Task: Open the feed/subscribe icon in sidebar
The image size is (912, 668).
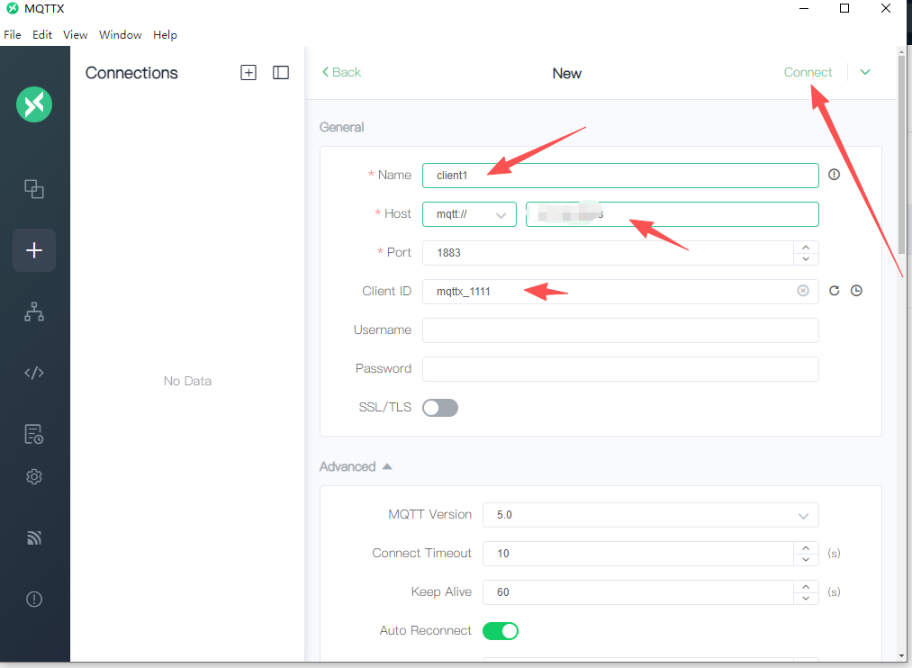Action: 34,537
